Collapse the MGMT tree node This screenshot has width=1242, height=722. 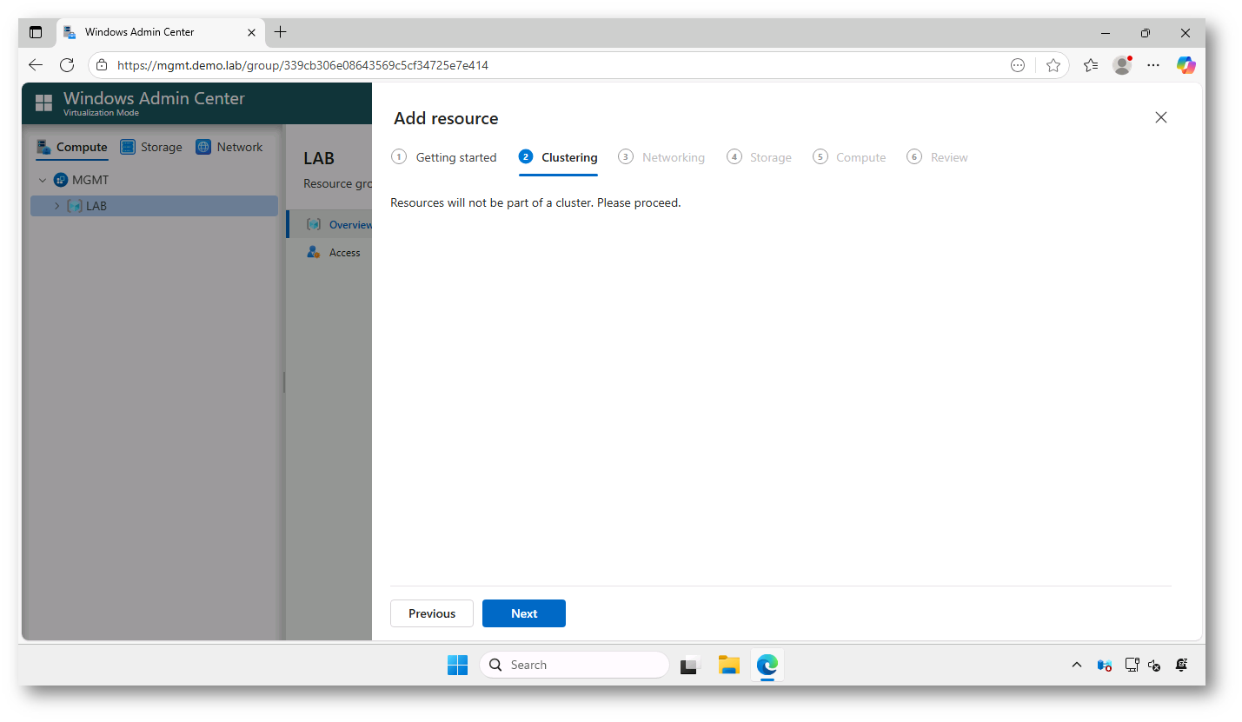[x=42, y=179]
